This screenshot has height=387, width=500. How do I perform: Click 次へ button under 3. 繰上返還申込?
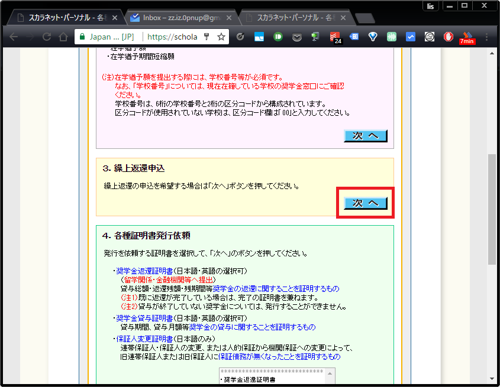pos(366,203)
